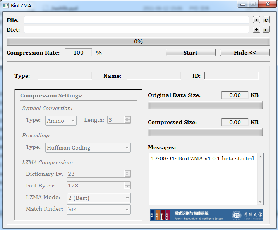This screenshot has width=278, height=230.
Task: Click the Fast Bytes value 128
Action: (96, 186)
